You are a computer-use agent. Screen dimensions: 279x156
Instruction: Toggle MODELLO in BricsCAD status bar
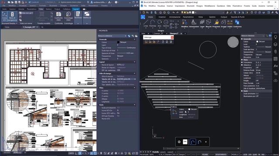coord(235,155)
